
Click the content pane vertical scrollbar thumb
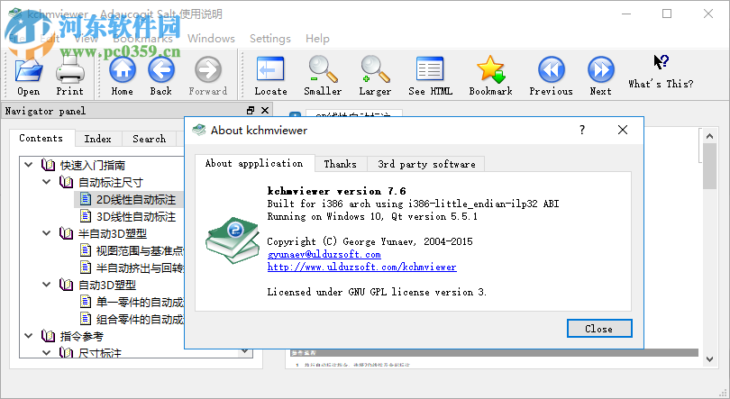point(709,166)
